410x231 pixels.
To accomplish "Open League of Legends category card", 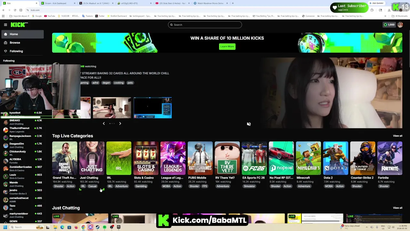I will [173, 158].
